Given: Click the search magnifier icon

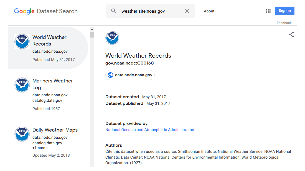Looking at the screenshot, I should [114, 11].
